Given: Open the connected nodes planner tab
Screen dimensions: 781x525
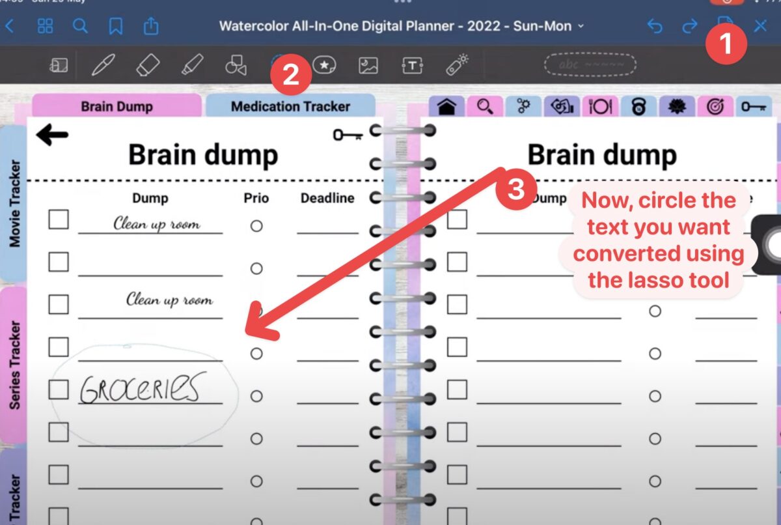Looking at the screenshot, I should [x=523, y=107].
